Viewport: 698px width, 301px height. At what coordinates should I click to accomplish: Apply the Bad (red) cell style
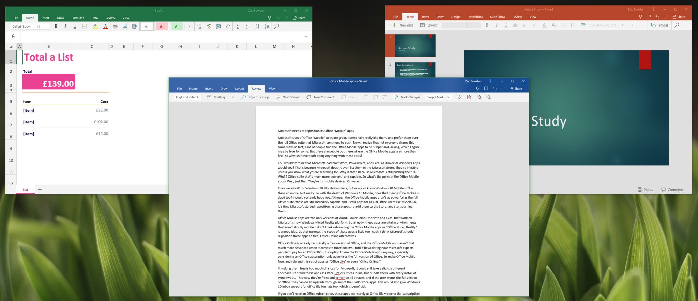pos(162,26)
